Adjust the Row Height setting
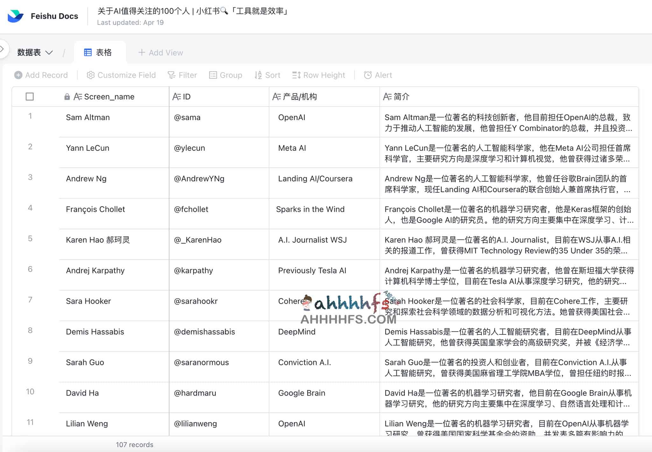This screenshot has height=452, width=652. tap(318, 75)
